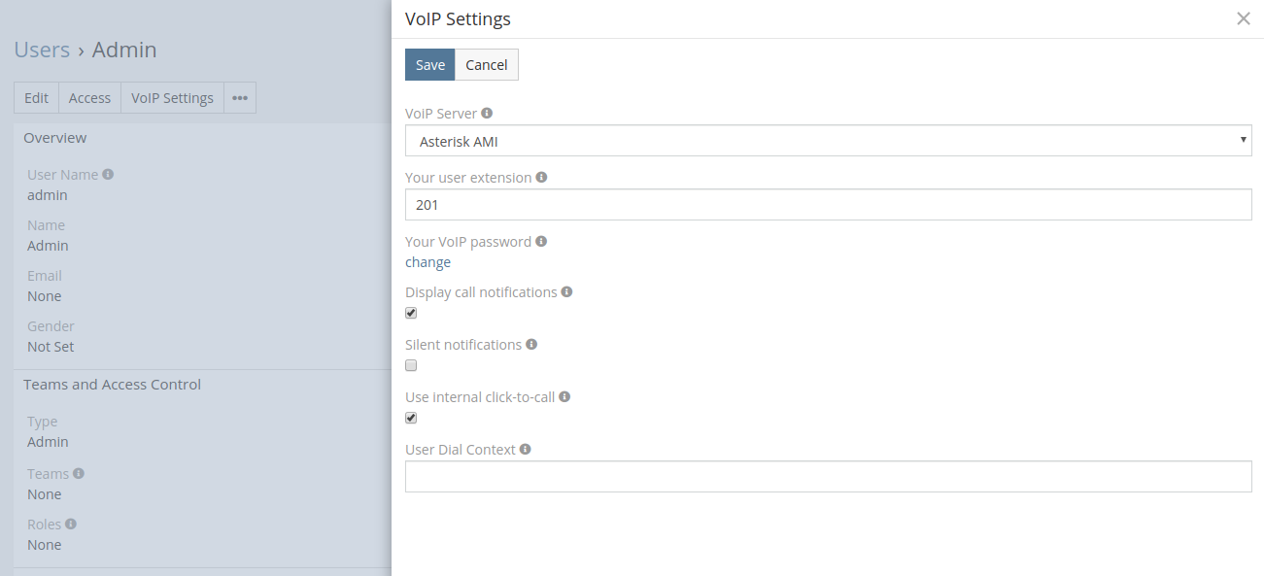Viewport: 1264px width, 576px height.
Task: Click the info icon for Silent notifications
Action: click(531, 344)
